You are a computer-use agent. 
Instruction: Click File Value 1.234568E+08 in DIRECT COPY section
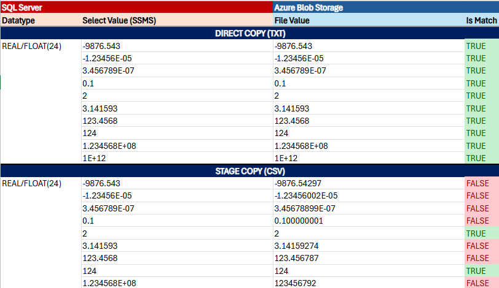tap(369, 146)
